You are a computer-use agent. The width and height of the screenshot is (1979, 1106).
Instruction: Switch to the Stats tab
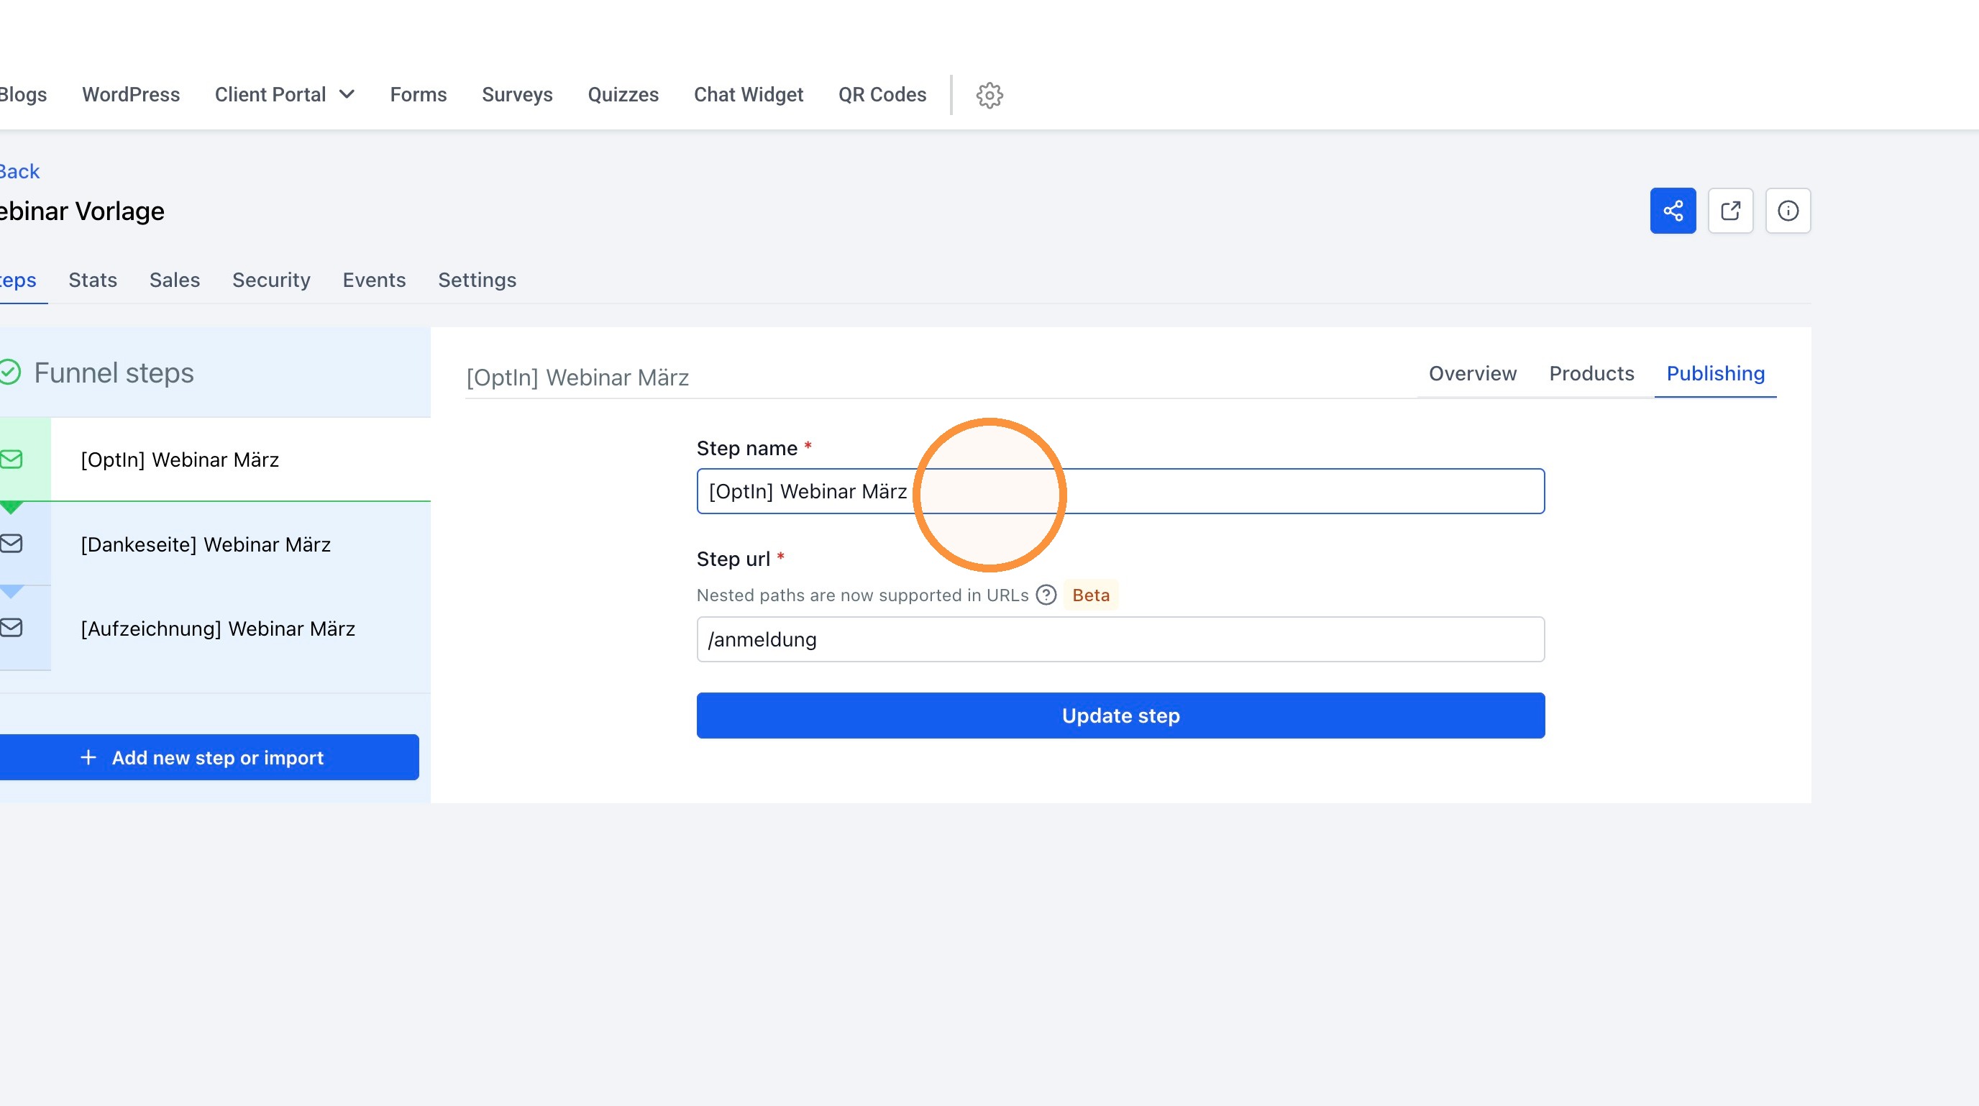[x=93, y=280]
